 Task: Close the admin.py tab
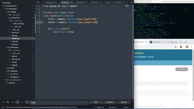[x=100, y=3]
